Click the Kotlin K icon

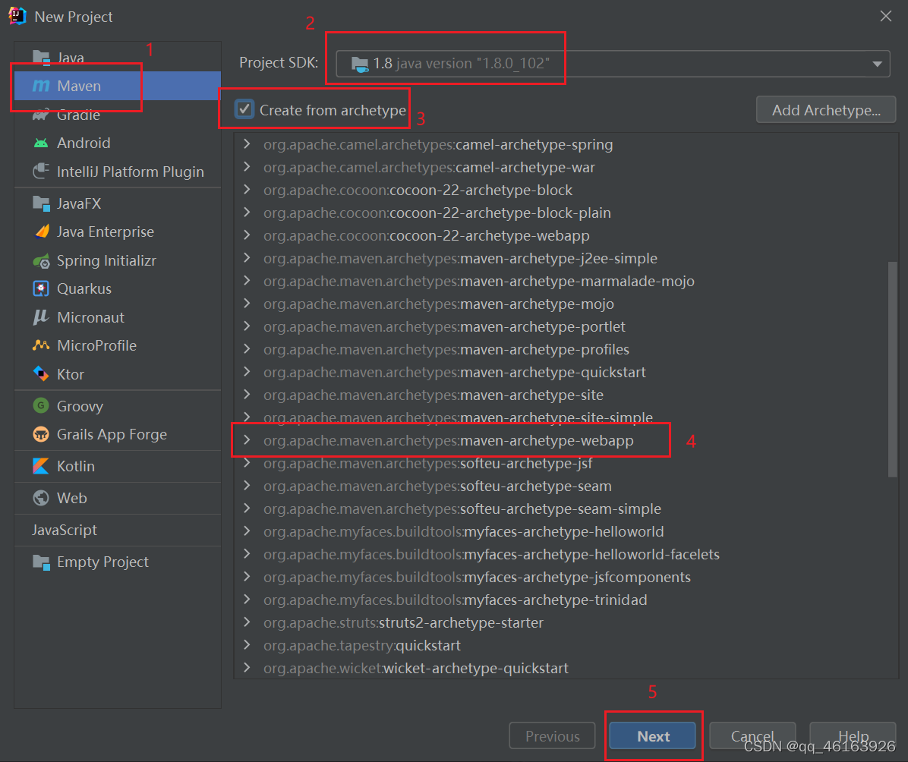[41, 466]
